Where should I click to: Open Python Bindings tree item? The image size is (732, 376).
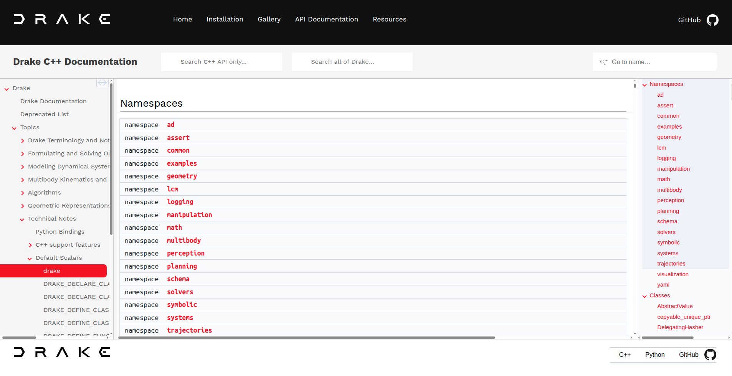60,232
